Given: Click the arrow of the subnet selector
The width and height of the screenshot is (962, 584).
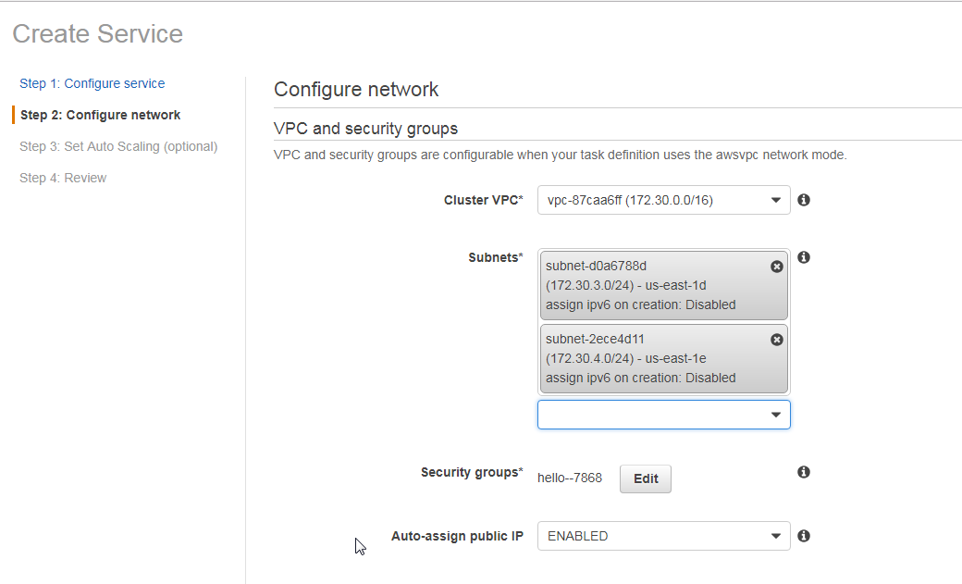Looking at the screenshot, I should pos(776,415).
